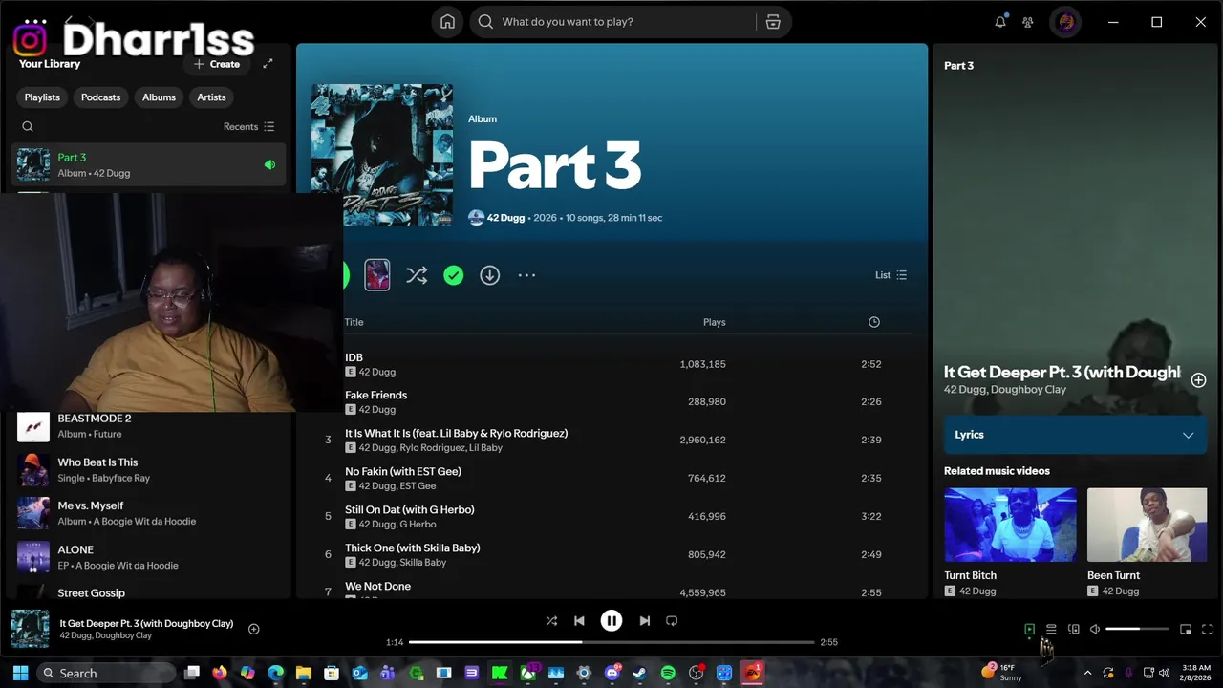Skip to previous track
The width and height of the screenshot is (1223, 688).
point(579,621)
